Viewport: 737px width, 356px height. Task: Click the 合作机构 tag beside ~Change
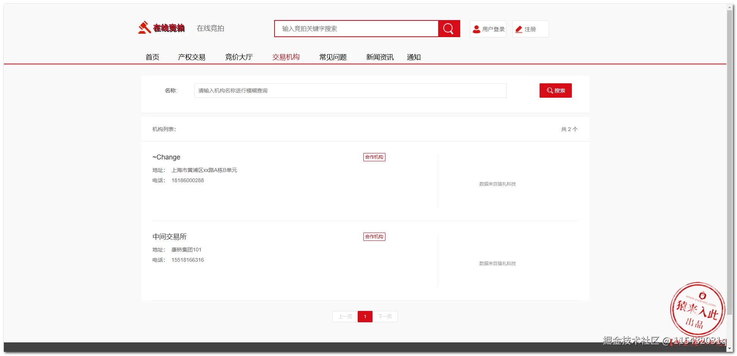tap(374, 157)
